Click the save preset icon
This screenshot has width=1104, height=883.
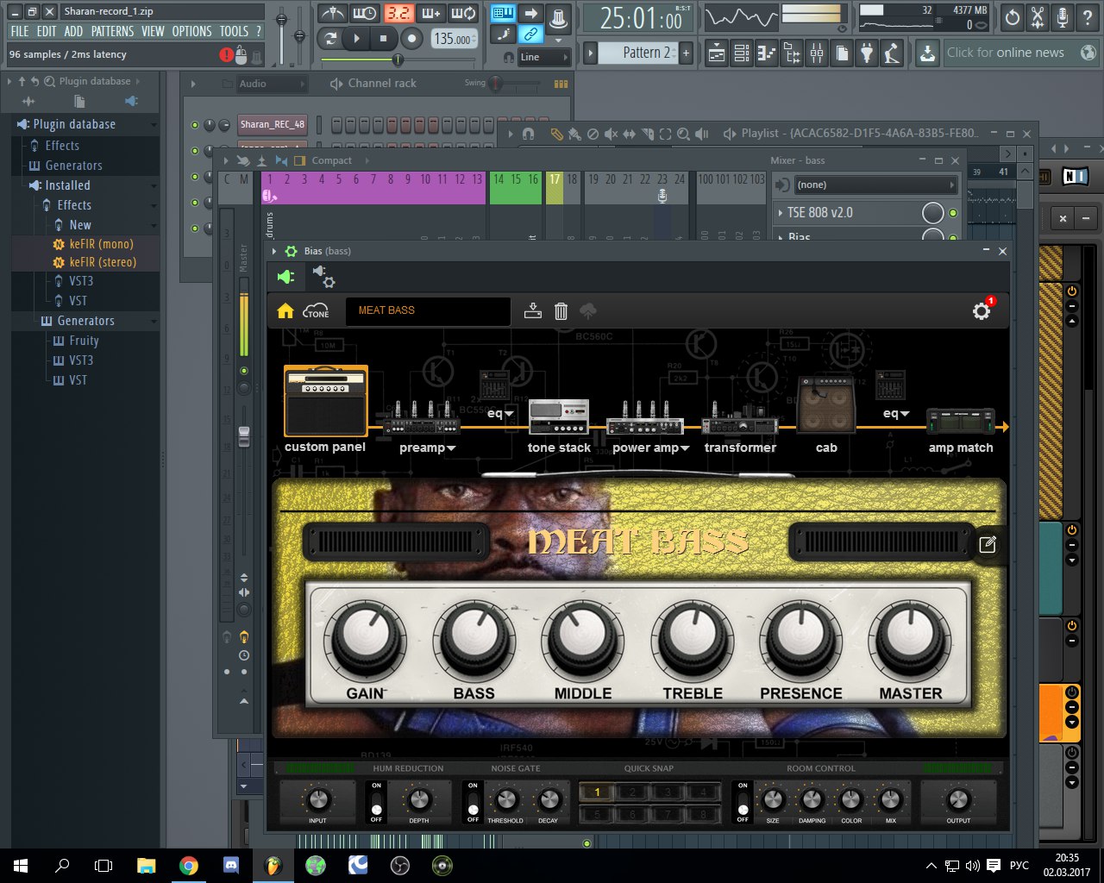click(x=533, y=311)
